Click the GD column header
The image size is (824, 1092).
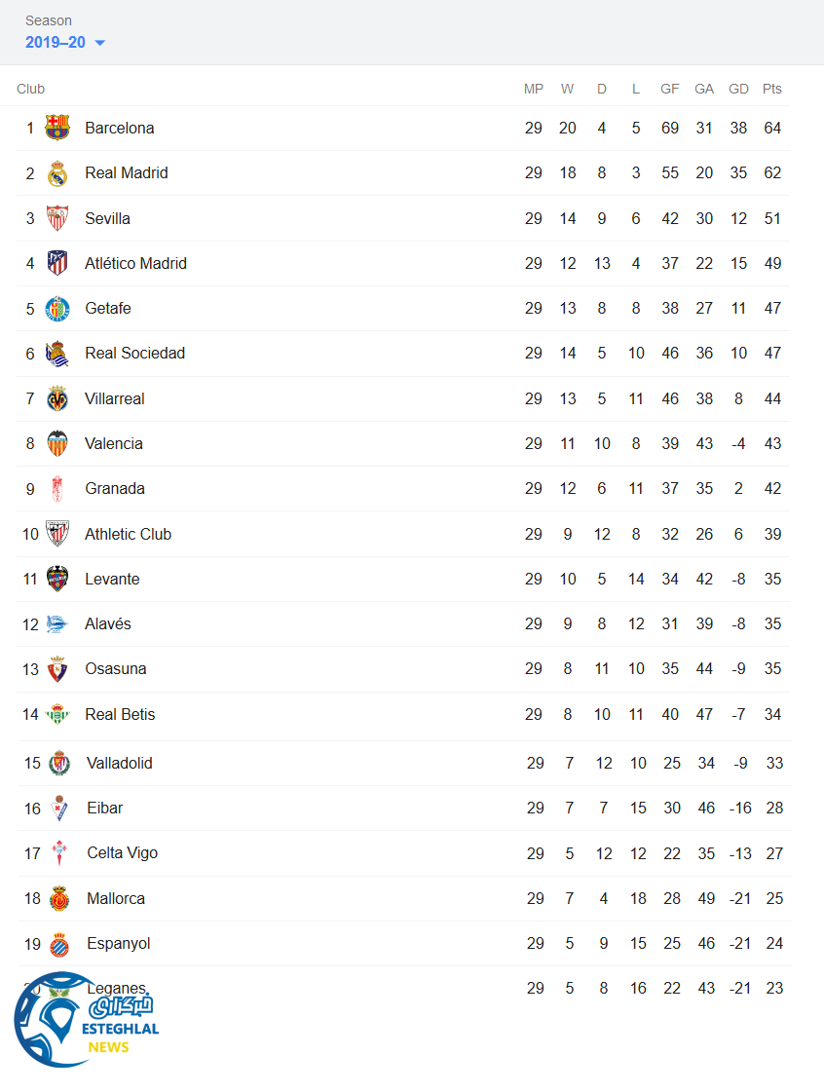pyautogui.click(x=738, y=89)
